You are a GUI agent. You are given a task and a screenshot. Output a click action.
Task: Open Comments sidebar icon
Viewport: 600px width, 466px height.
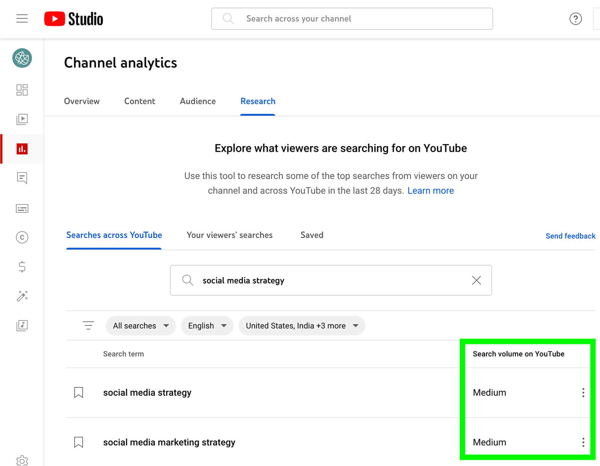pos(22,178)
